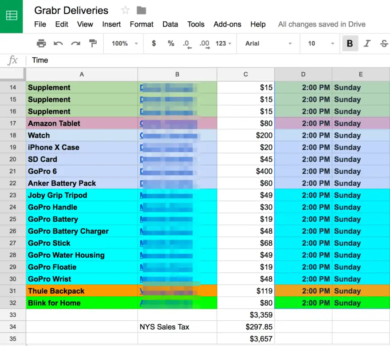Screen dimensions: 390x346
Task: Open the Insert menu
Action: click(x=111, y=24)
